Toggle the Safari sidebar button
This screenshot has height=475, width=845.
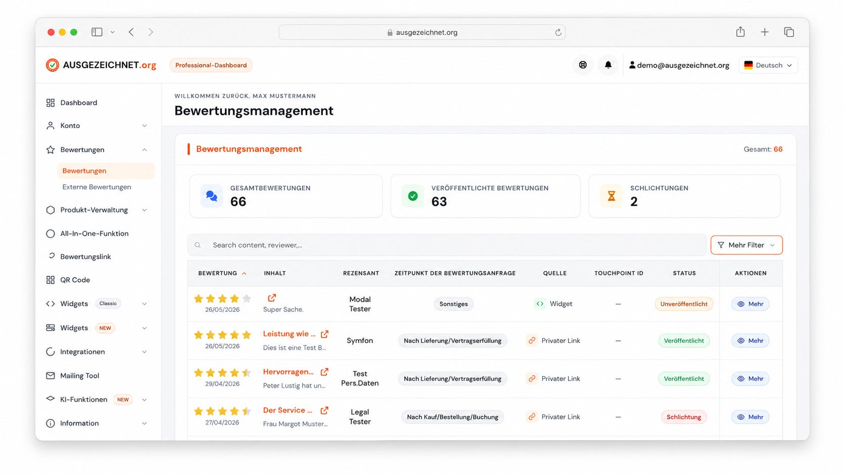[x=97, y=32]
